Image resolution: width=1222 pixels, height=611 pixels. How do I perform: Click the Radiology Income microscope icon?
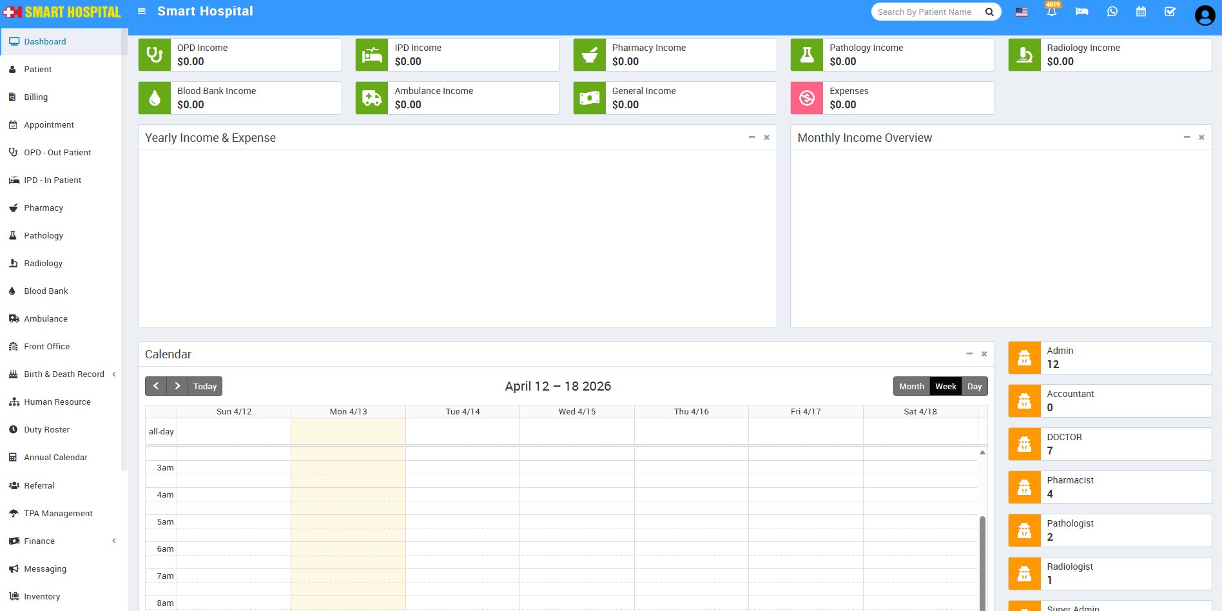[1025, 55]
